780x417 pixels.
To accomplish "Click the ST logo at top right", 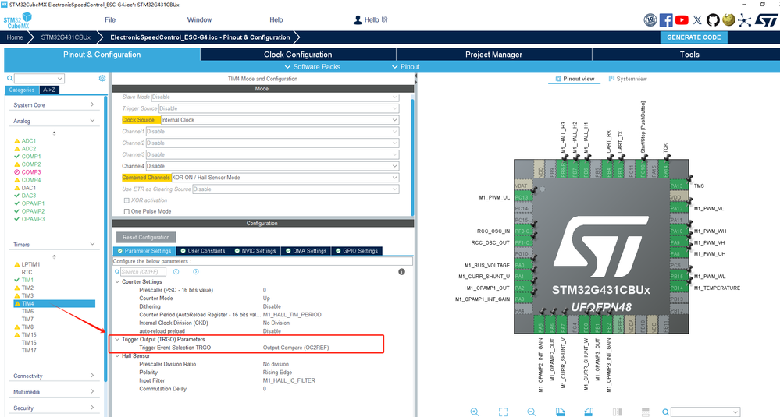I will point(766,19).
